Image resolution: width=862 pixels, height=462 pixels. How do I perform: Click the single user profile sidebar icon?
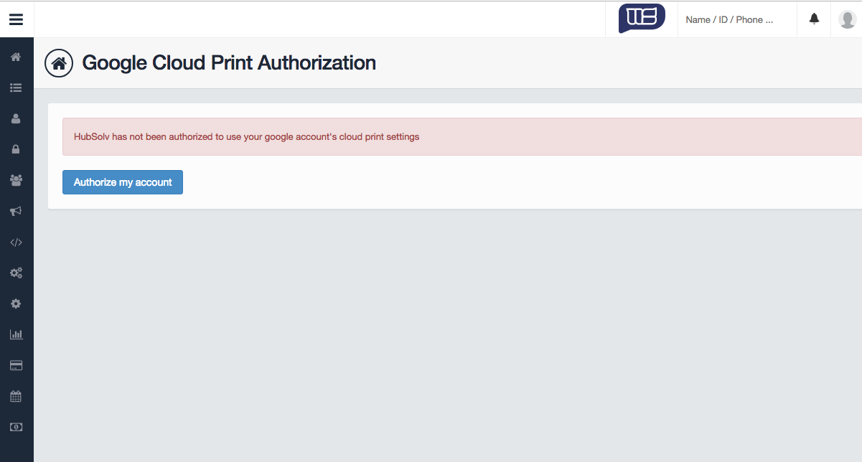point(16,118)
